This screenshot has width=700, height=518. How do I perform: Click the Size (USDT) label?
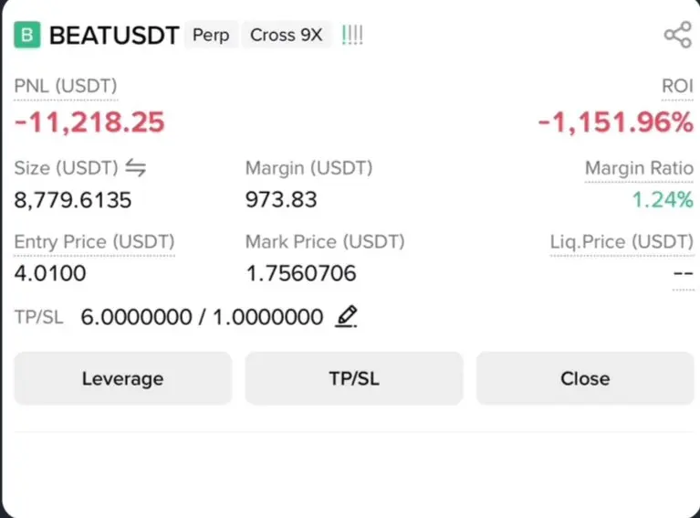tap(67, 168)
